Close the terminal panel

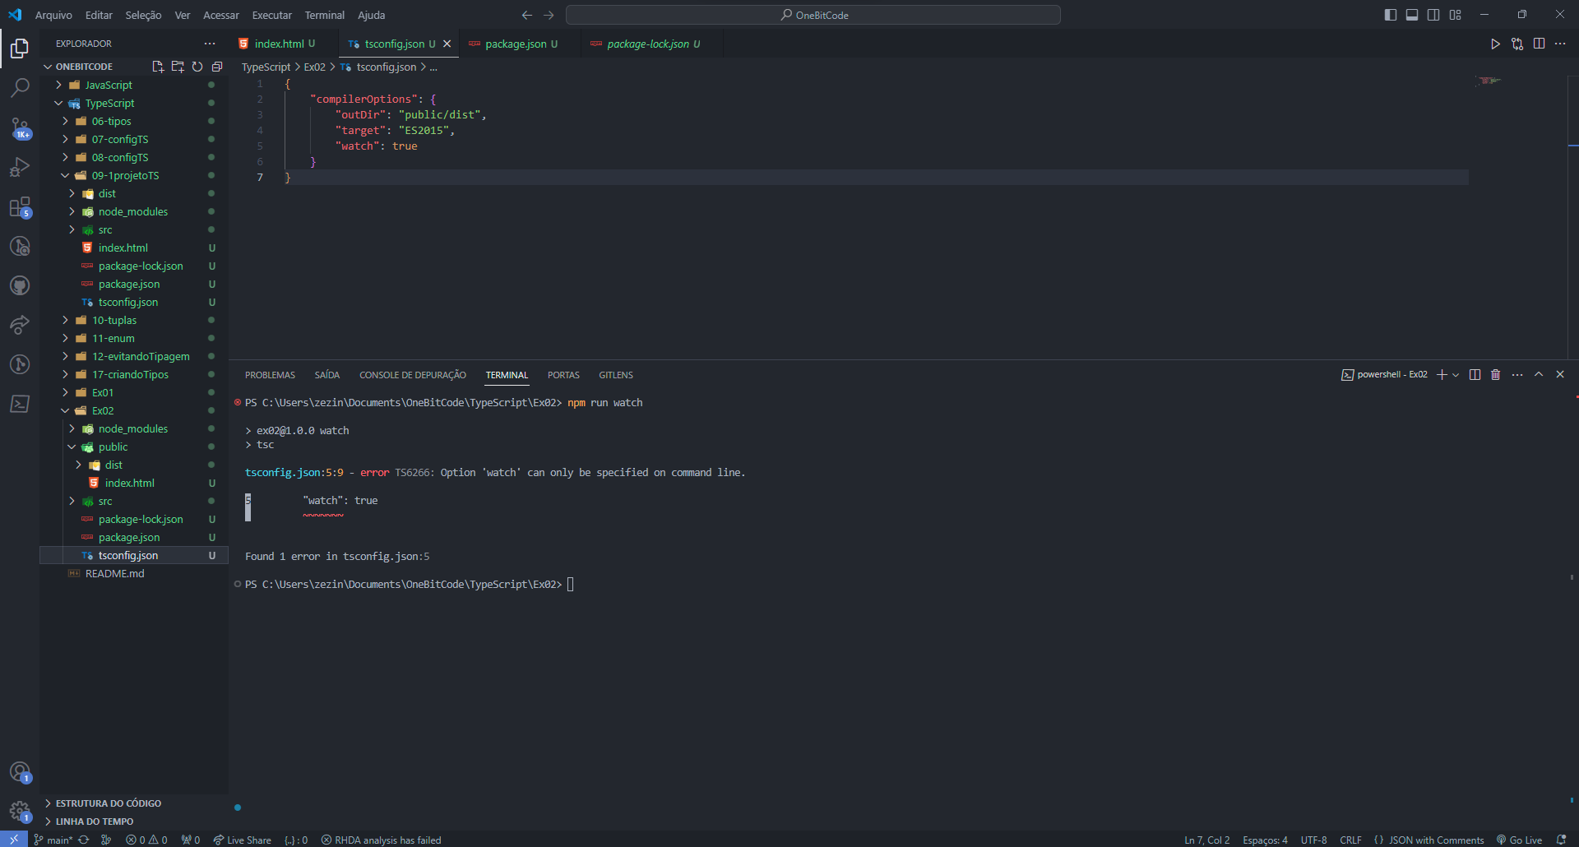(x=1560, y=375)
